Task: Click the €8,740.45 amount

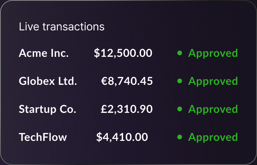Action: [127, 81]
